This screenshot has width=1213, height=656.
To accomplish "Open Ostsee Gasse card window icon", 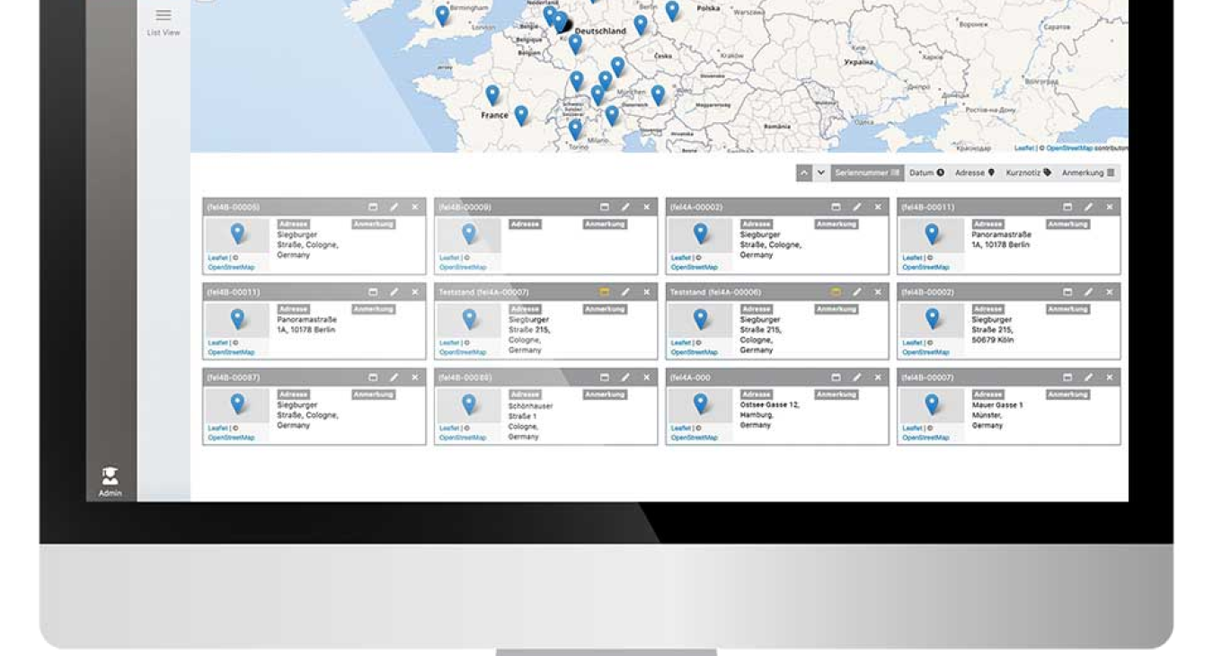I will 836,377.
